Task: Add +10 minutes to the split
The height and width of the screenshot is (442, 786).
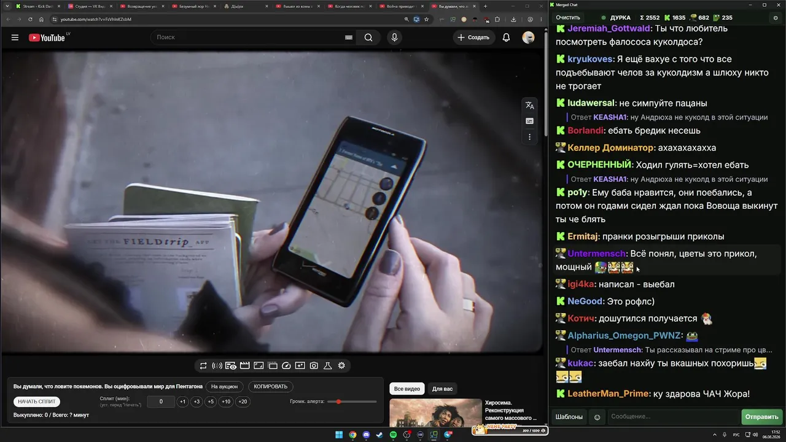Action: (226, 401)
